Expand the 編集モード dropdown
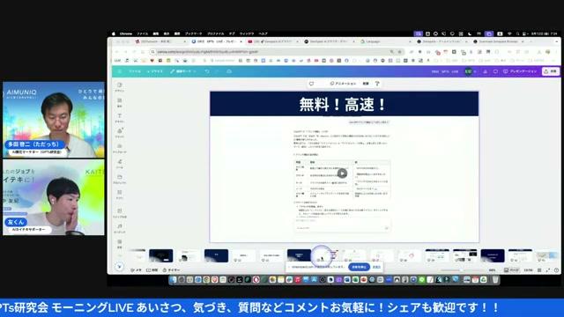The image size is (564, 317). click(x=183, y=71)
